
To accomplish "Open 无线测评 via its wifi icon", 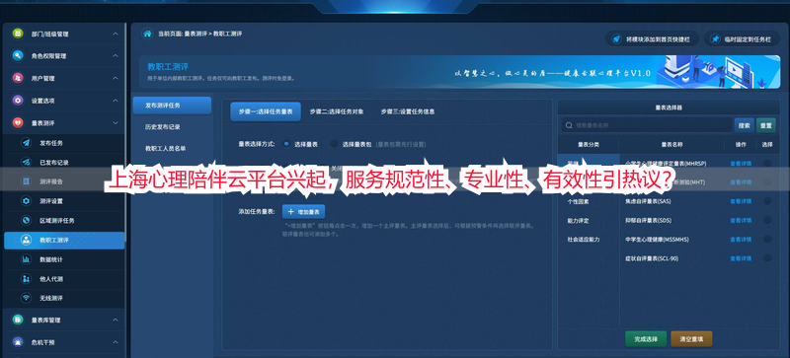I will pyautogui.click(x=27, y=298).
